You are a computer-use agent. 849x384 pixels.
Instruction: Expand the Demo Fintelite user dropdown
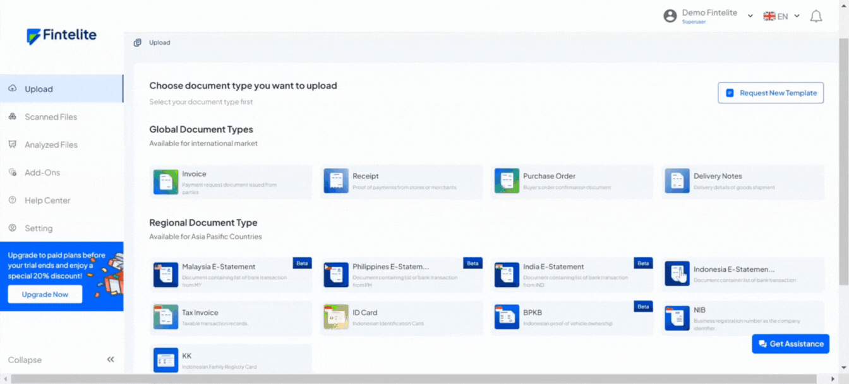pyautogui.click(x=750, y=16)
